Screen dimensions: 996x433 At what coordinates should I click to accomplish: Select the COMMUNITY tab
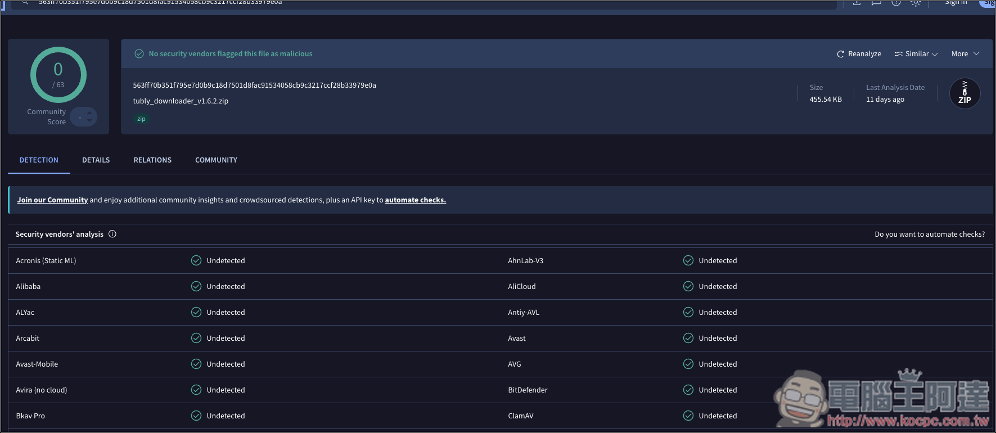click(217, 160)
